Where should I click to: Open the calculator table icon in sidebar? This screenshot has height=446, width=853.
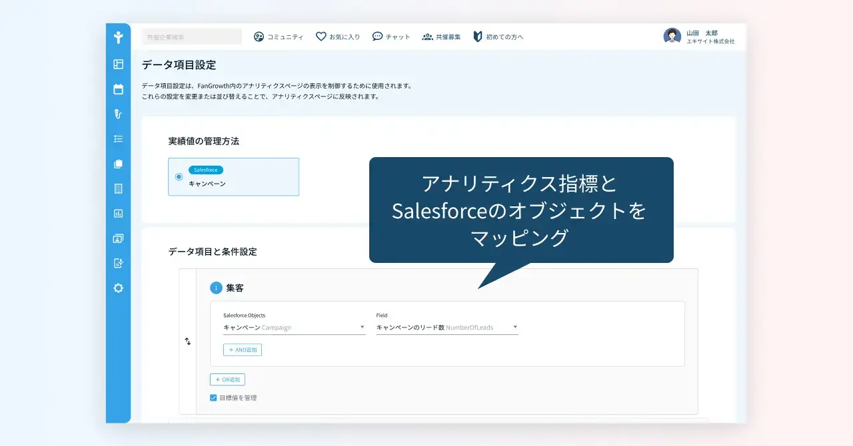(119, 188)
